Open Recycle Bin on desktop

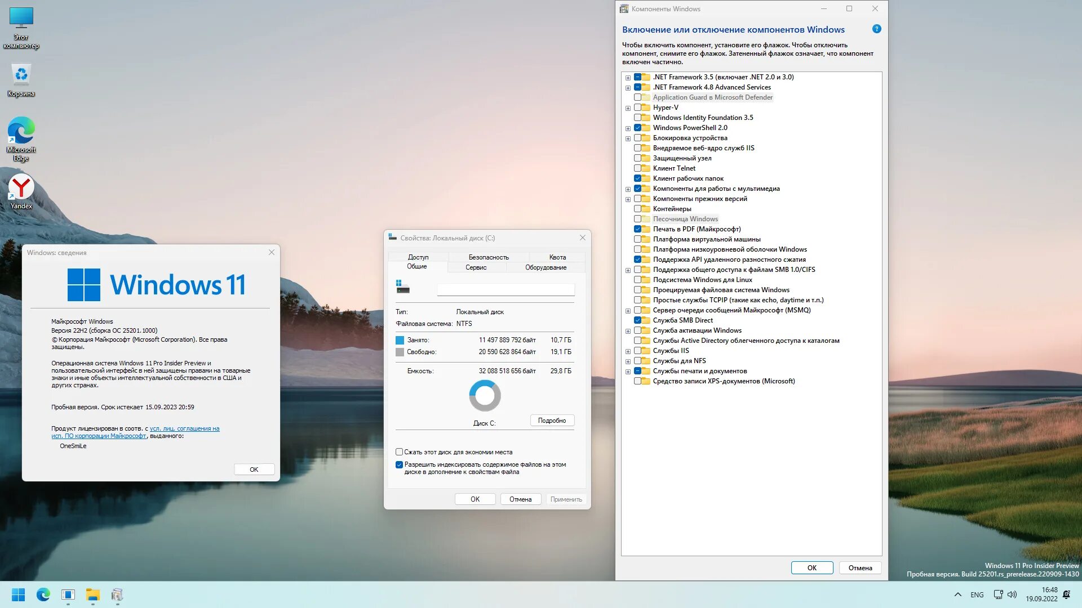(20, 79)
